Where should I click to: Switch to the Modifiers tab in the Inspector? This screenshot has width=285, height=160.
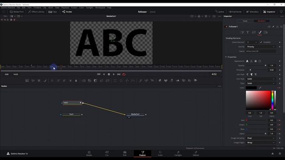(261, 21)
